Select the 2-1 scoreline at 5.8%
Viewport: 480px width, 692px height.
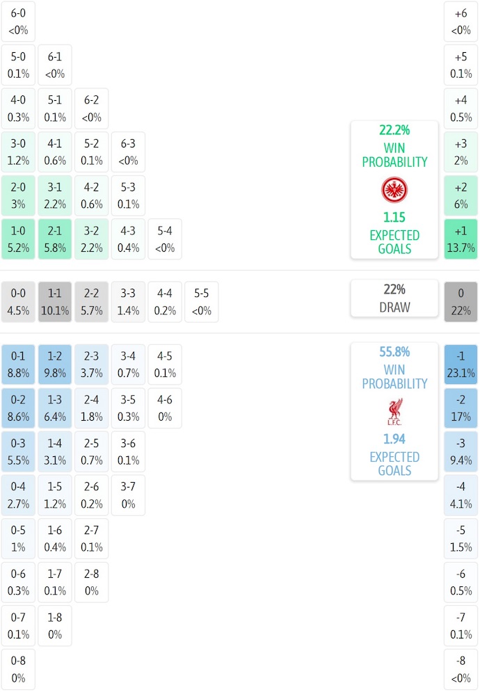(x=55, y=239)
